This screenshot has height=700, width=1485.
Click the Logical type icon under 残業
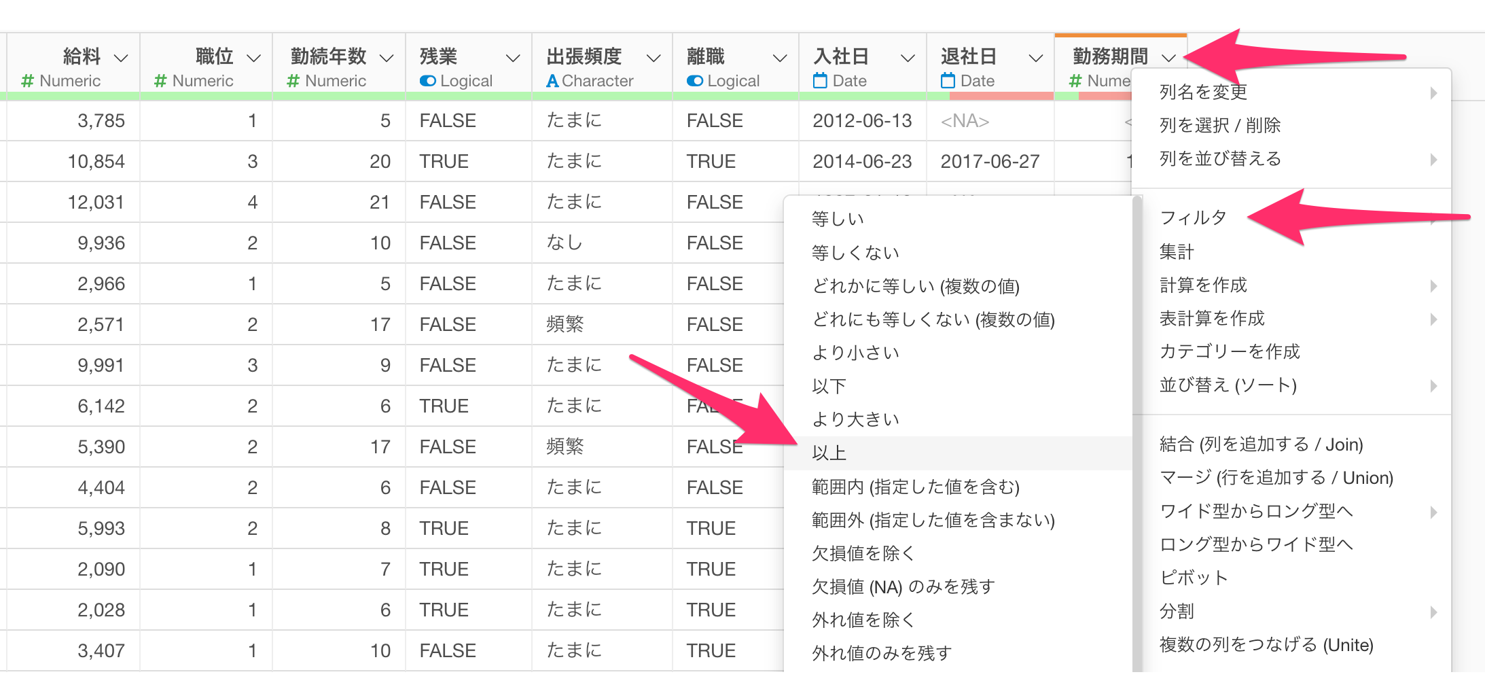click(427, 81)
